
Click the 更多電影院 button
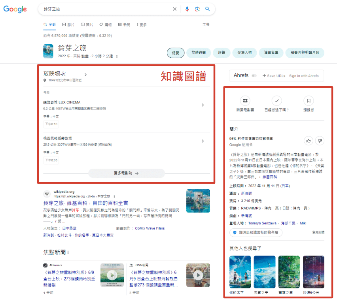pyautogui.click(x=126, y=173)
